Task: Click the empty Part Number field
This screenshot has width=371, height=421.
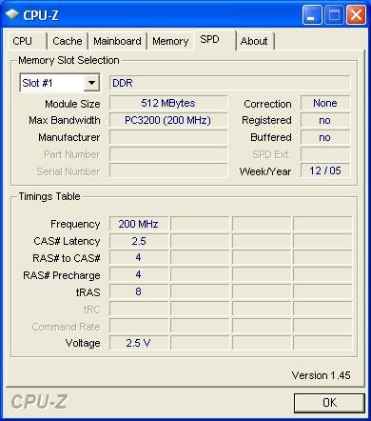Action: (168, 154)
